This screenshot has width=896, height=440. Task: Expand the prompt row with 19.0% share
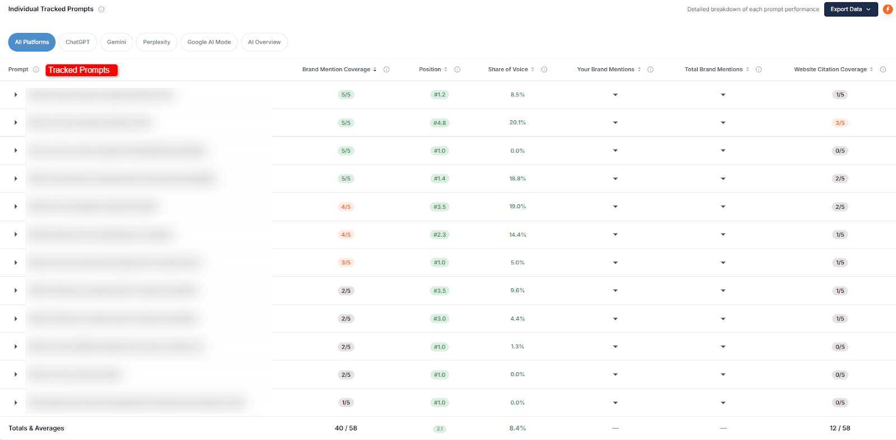coord(16,207)
